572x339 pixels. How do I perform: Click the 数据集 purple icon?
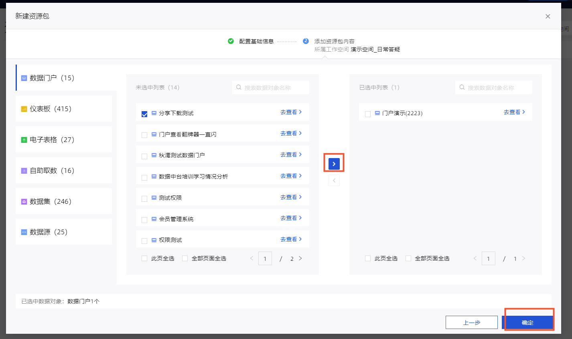click(24, 202)
